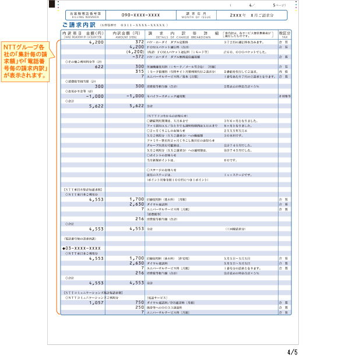Click "3年6ヶ月となりました。" text
Screen dimensions: 349x356
(x=241, y=121)
